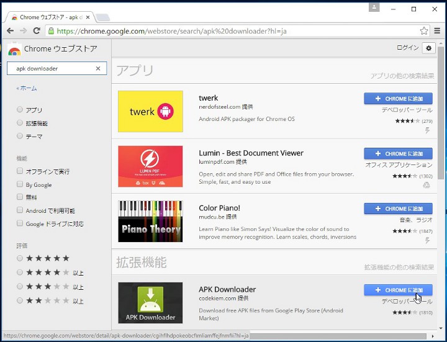This screenshot has height=342, width=447.
Task: Open the twerk app thumbnail
Action: click(x=150, y=112)
